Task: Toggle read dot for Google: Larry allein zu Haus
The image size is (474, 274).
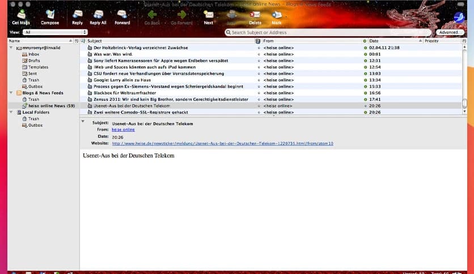Action: (x=365, y=80)
